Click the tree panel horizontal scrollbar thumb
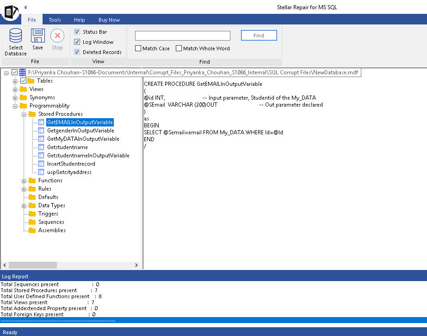The image size is (427, 336). [33, 265]
